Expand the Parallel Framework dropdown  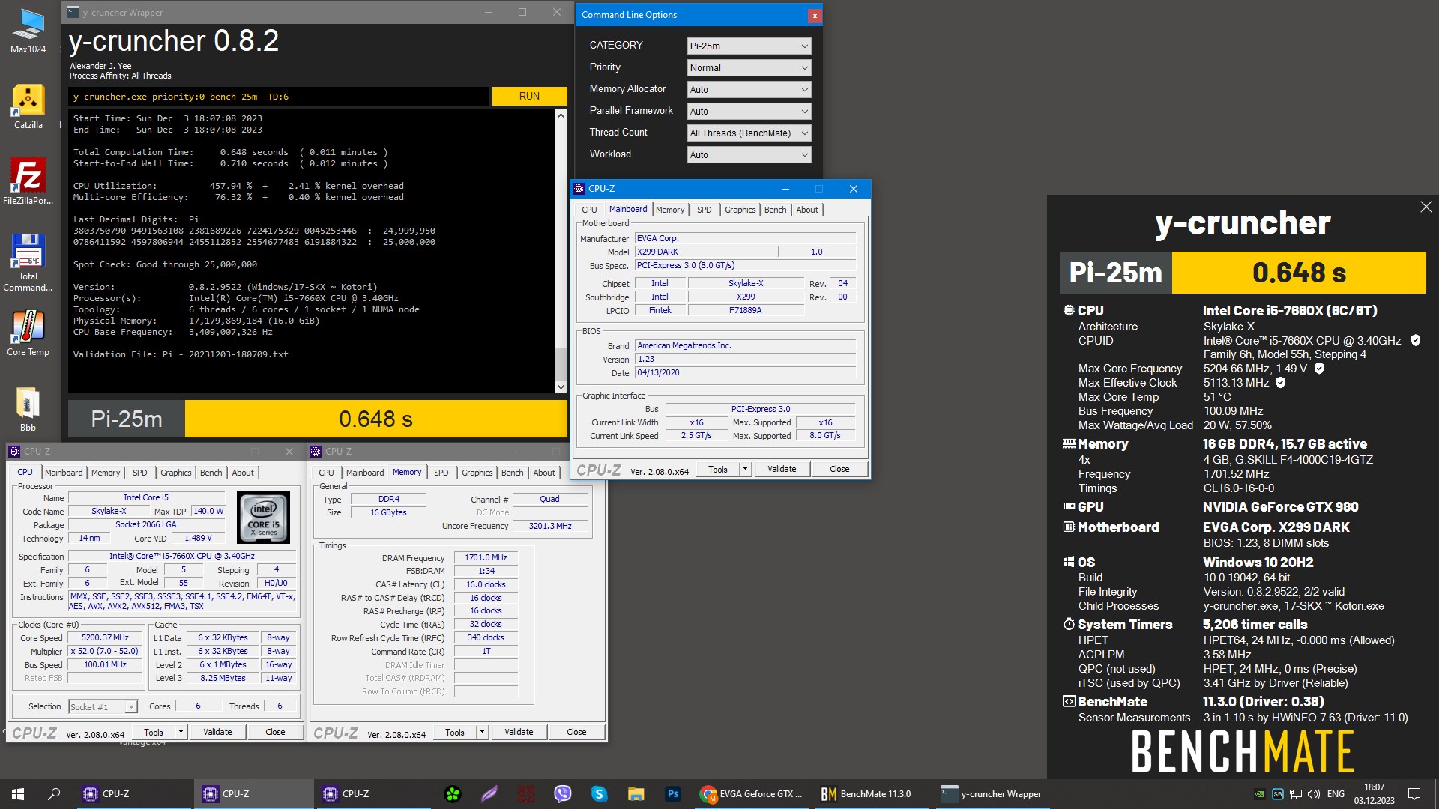coord(749,111)
